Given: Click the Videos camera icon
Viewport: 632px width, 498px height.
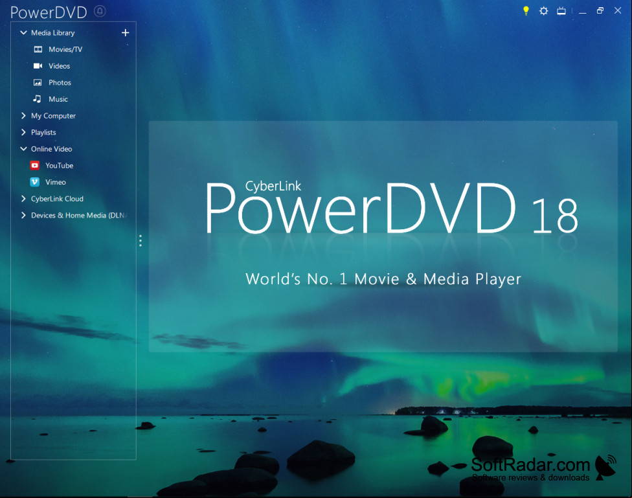Looking at the screenshot, I should coord(38,65).
